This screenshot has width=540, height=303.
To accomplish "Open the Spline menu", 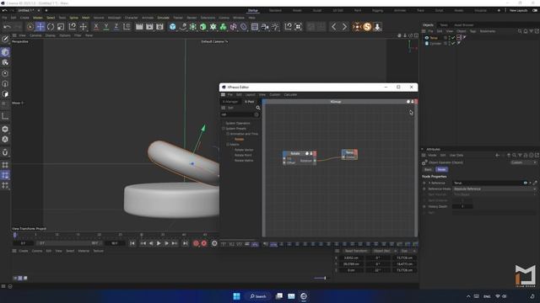I will (x=73, y=18).
